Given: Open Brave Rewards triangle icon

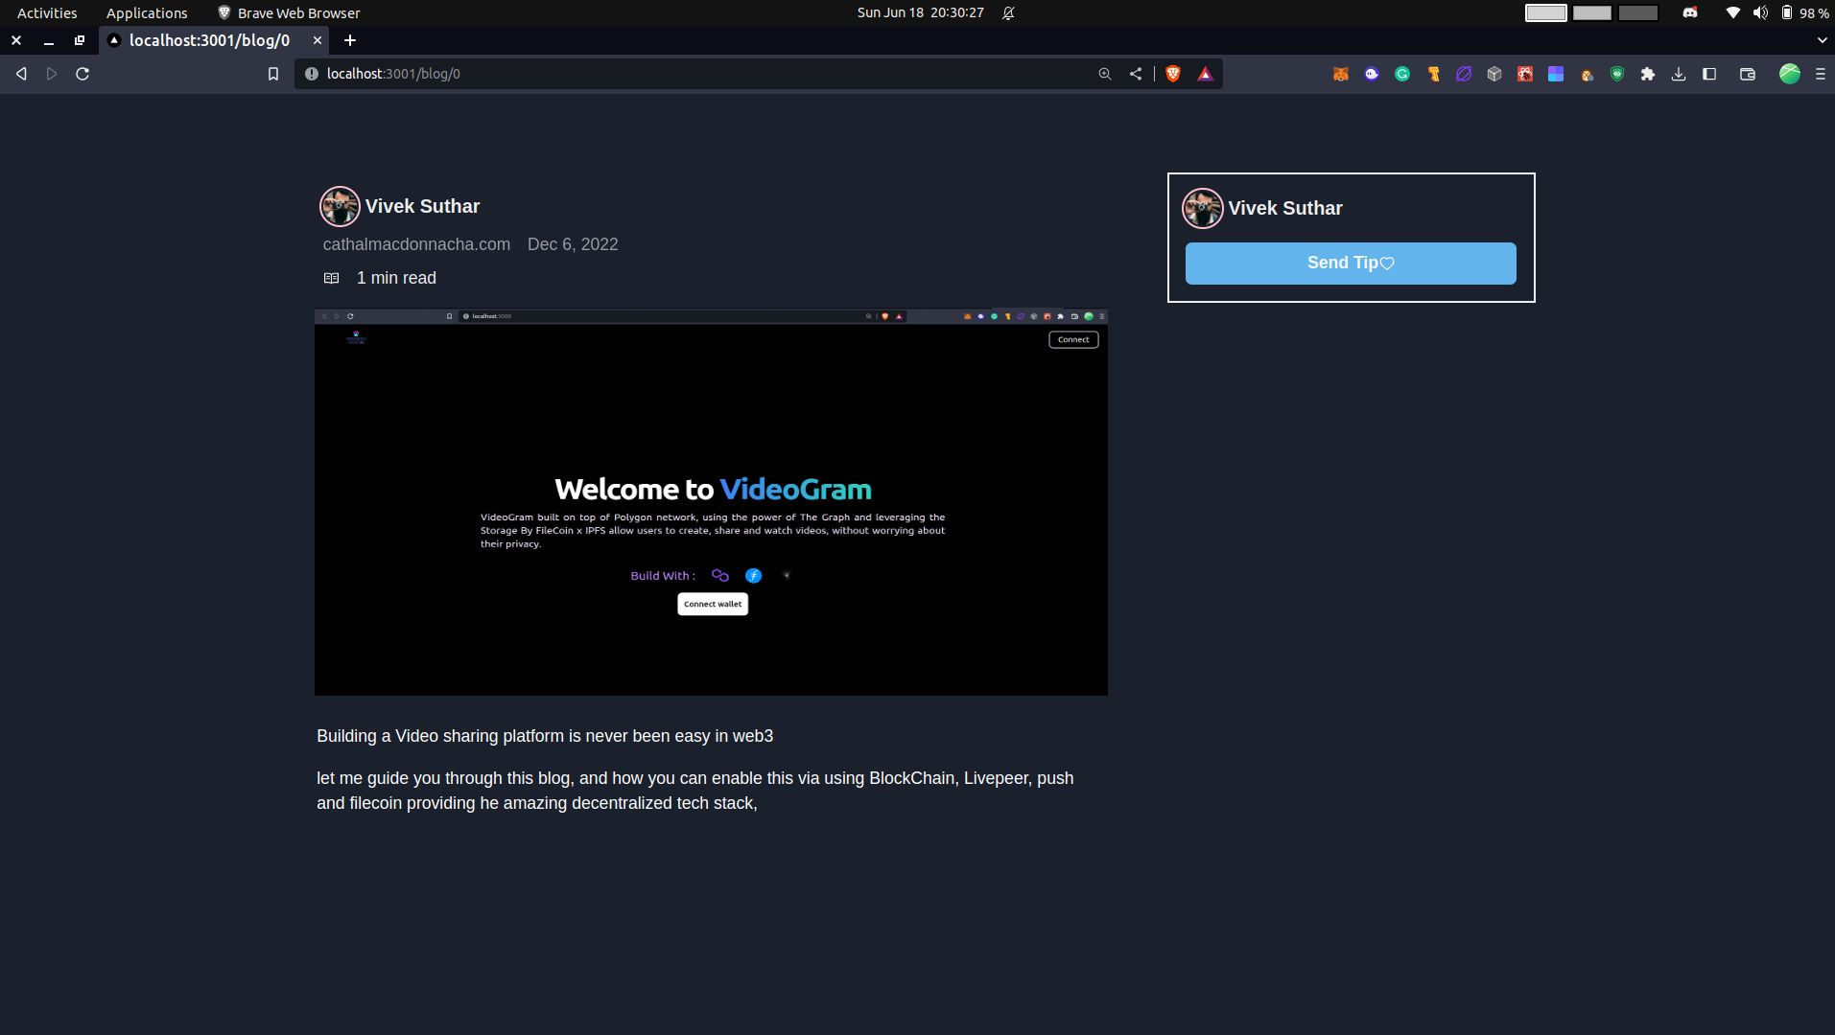Looking at the screenshot, I should point(1205,74).
